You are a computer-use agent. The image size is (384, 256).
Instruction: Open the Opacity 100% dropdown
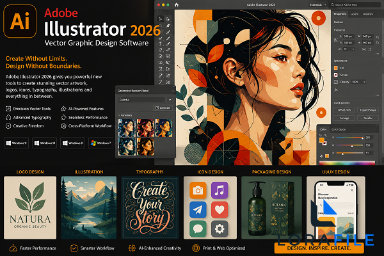pyautogui.click(x=359, y=82)
